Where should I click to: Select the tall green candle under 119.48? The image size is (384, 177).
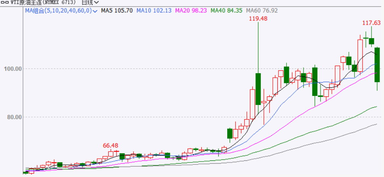(x=258, y=88)
